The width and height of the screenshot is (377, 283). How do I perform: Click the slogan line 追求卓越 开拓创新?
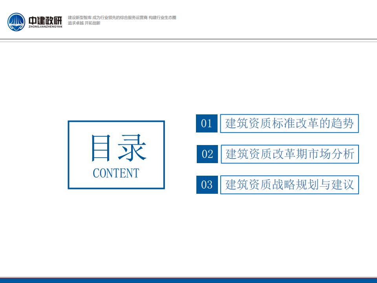84,23
